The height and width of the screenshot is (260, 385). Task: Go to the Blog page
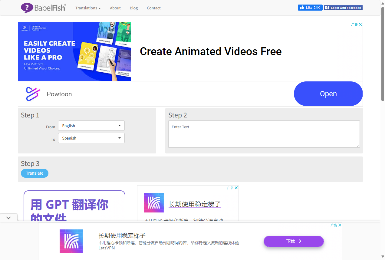pos(134,8)
